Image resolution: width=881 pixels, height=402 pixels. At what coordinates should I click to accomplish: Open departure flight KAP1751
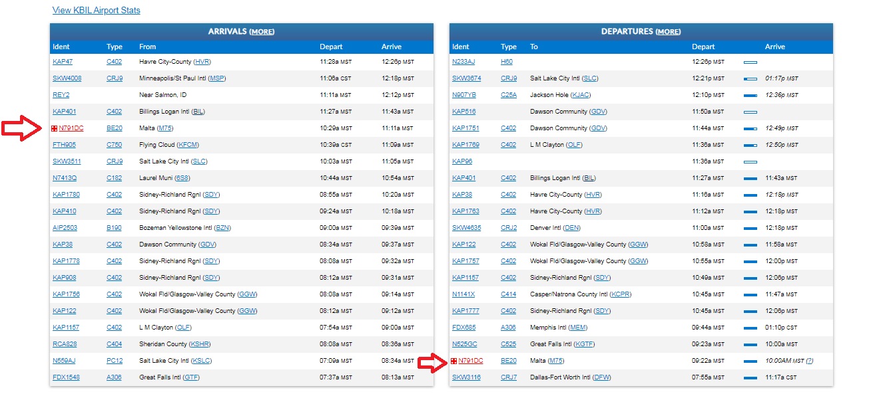[x=465, y=128]
